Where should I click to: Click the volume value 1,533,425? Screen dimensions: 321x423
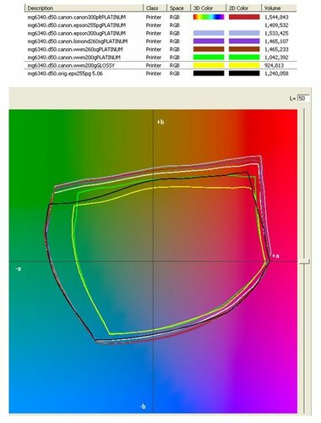tap(276, 33)
